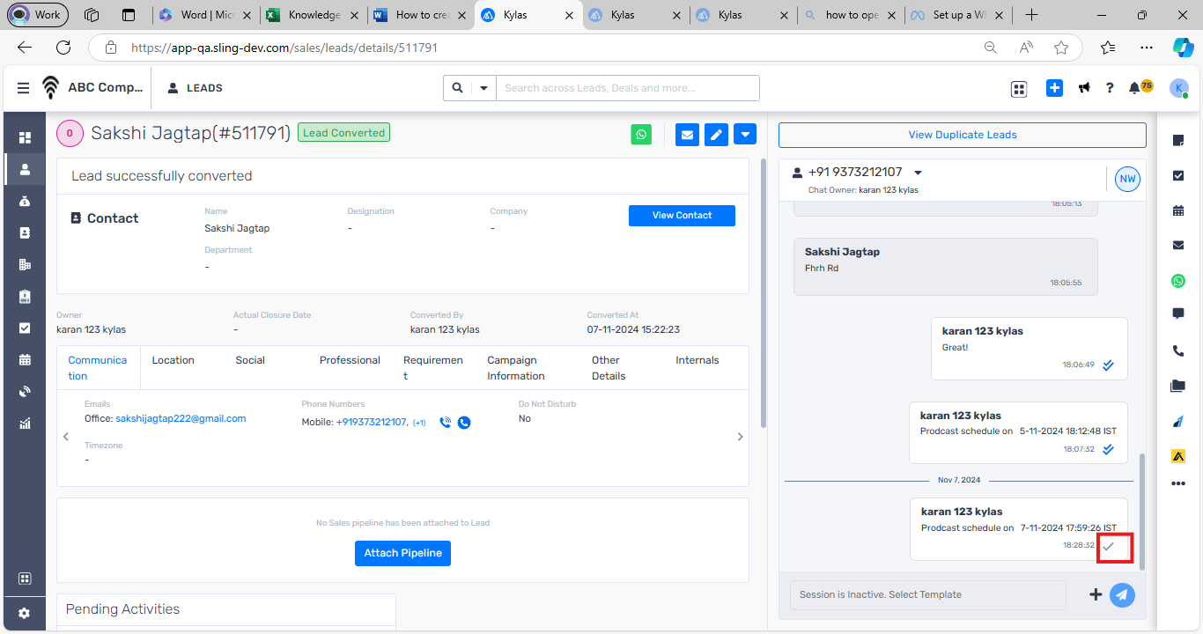
Task: Open notifications bell with 75 badge
Action: coord(1140,87)
